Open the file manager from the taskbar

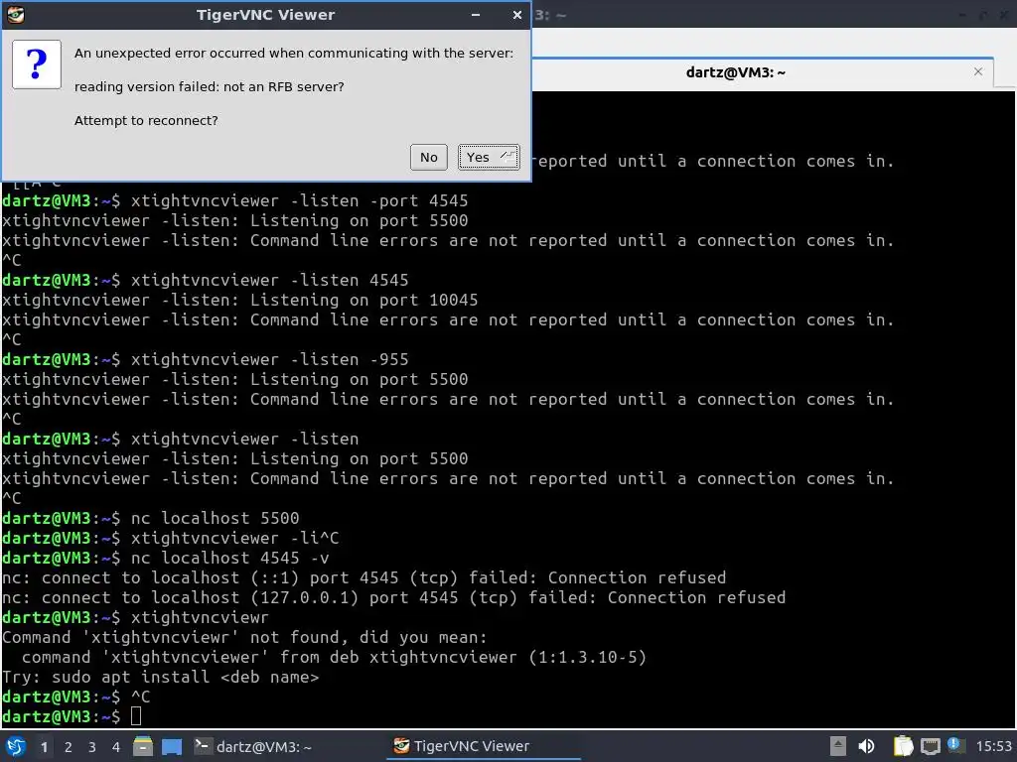click(143, 746)
